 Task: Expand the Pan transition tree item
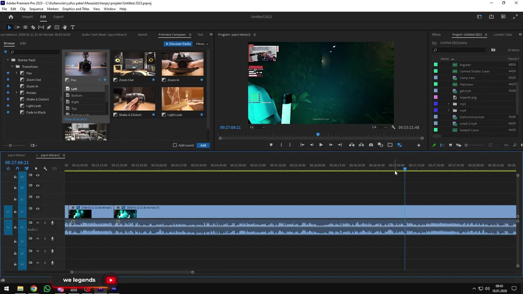(x=16, y=73)
